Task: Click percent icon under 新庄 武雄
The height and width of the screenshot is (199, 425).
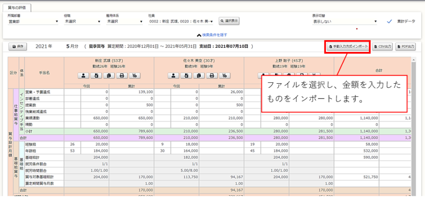Action: (x=135, y=76)
